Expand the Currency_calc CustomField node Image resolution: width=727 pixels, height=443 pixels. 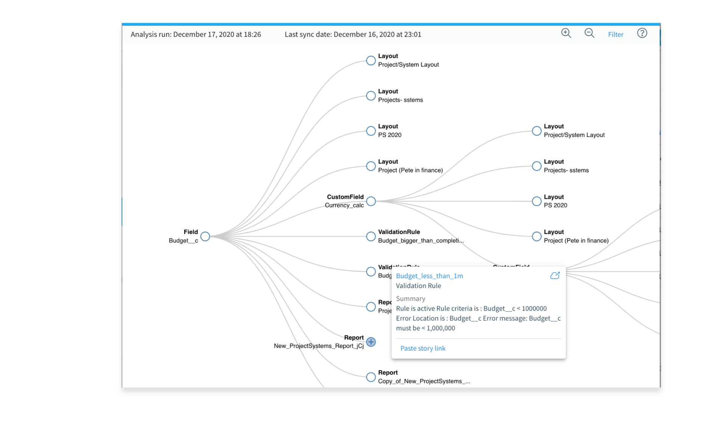[371, 201]
